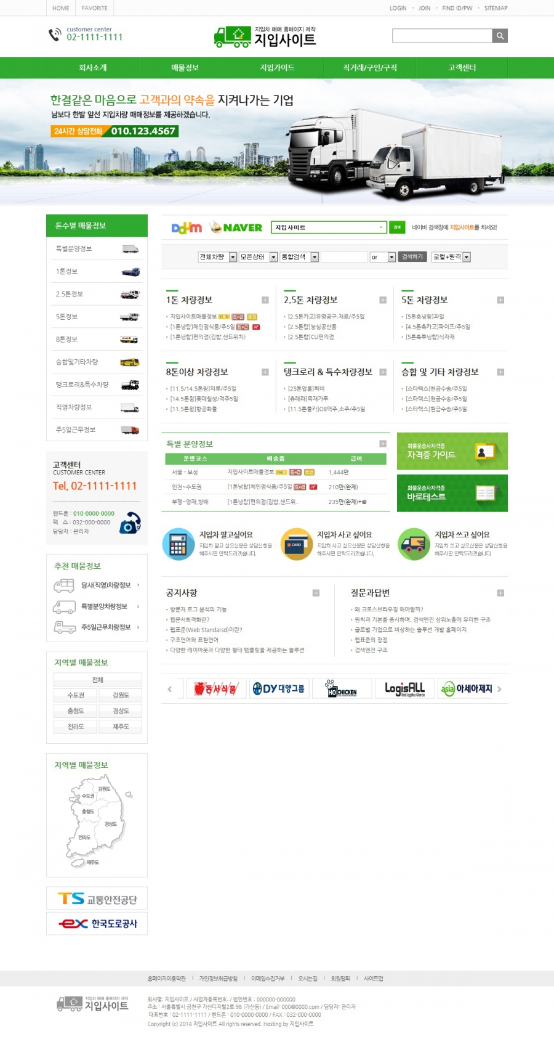The image size is (554, 1039).
Task: Click previous arrow in partner logo carousel
Action: pos(170,689)
